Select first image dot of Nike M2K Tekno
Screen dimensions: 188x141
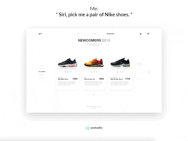click(65, 72)
